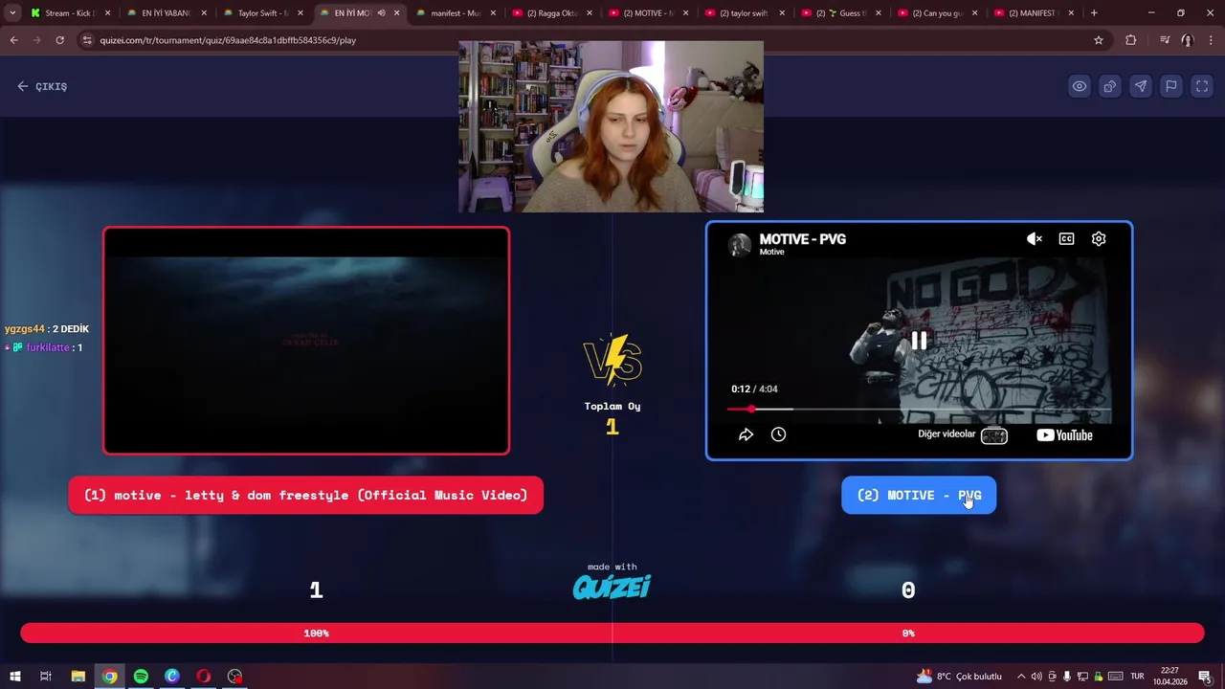Mute the active EN İYİ MOTİVE tab audio
The image size is (1225, 689).
[382, 13]
